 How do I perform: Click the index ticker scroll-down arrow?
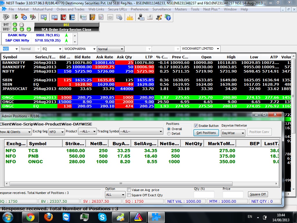(75, 42)
